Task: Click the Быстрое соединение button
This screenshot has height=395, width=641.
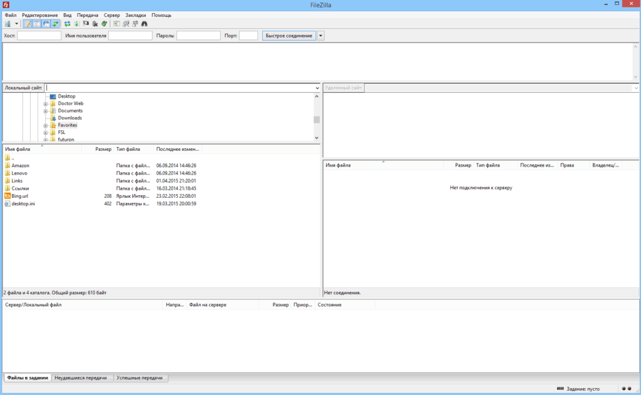Action: tap(289, 36)
